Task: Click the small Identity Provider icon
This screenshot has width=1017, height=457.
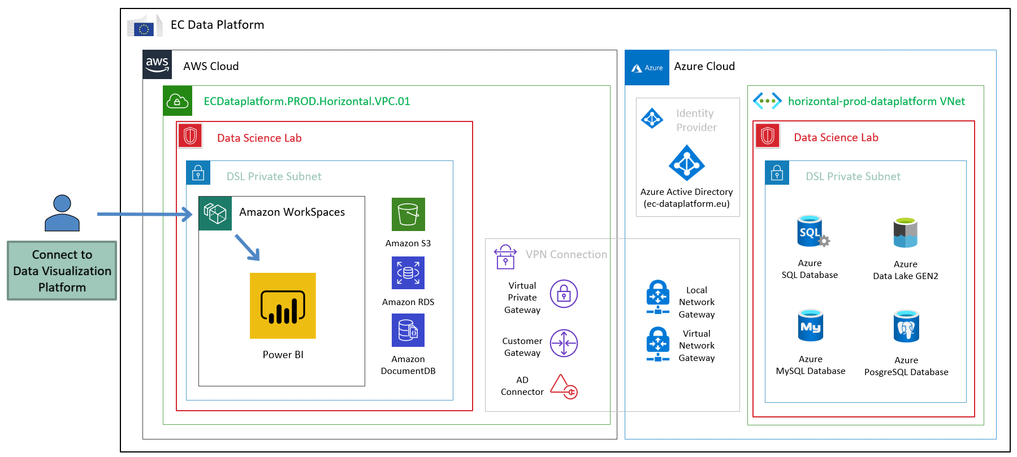Action: point(652,119)
